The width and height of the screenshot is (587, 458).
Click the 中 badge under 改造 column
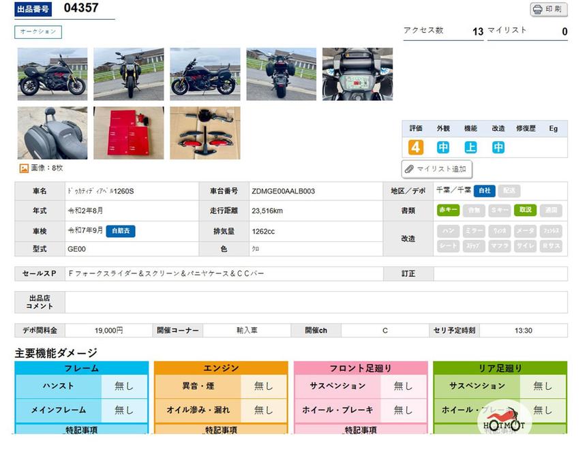pyautogui.click(x=498, y=147)
